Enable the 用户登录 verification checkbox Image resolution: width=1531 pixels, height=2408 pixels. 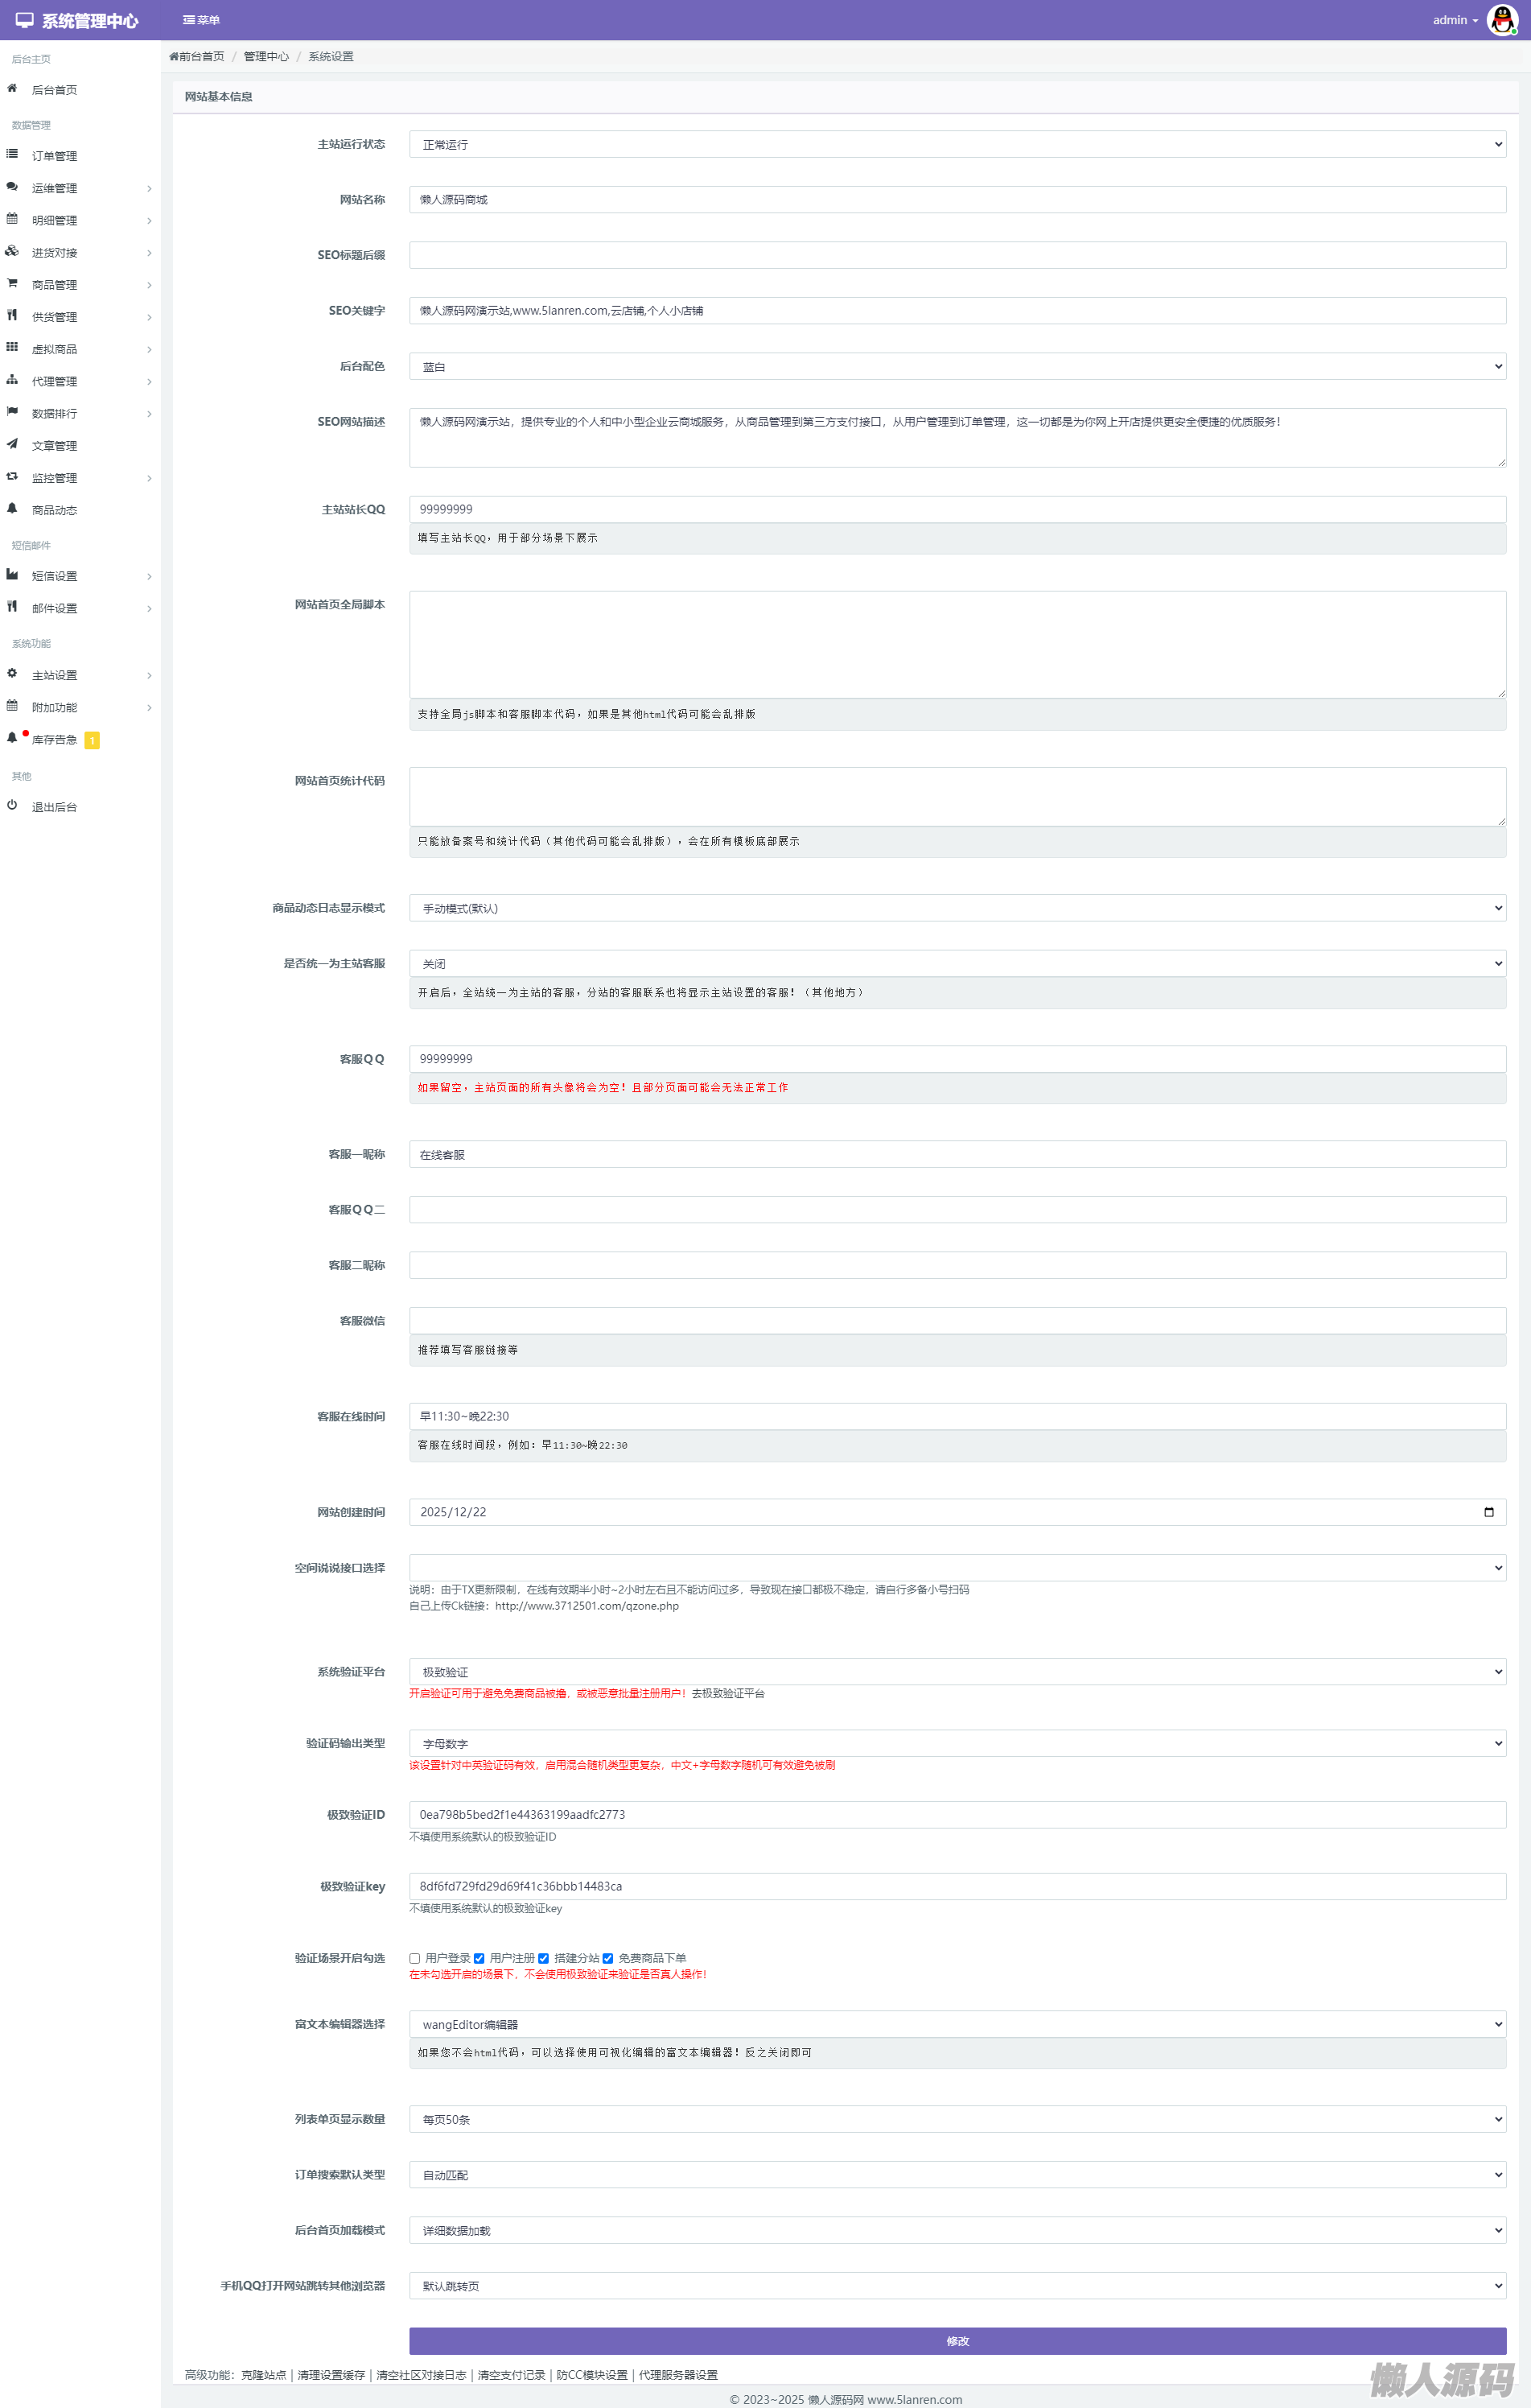click(x=414, y=1958)
